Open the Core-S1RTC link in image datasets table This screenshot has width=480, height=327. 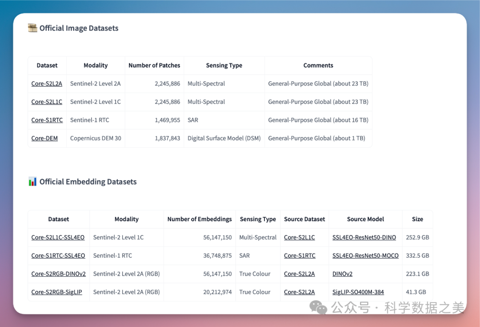[x=47, y=120]
